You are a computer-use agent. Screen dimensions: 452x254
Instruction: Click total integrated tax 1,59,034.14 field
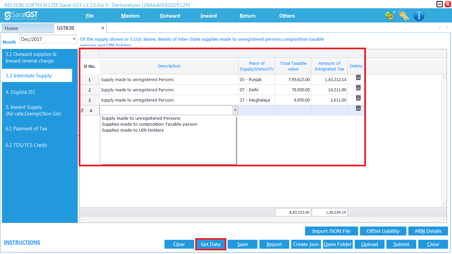pos(329,212)
